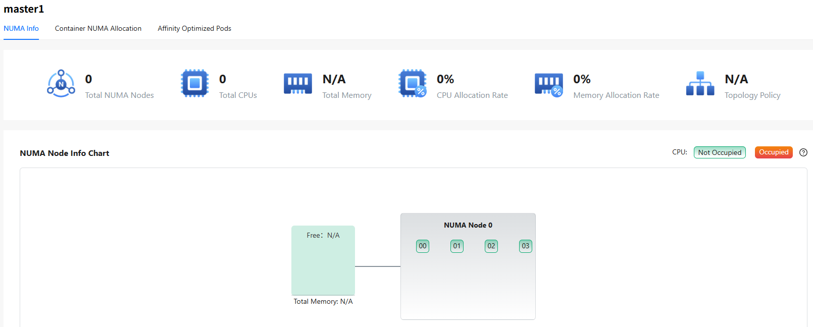Click the NUMA Node Info Chart heading

tap(65, 153)
